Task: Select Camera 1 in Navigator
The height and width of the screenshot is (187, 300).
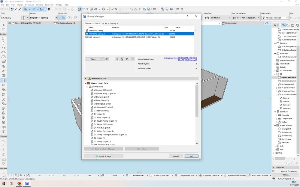Action: coord(286,98)
